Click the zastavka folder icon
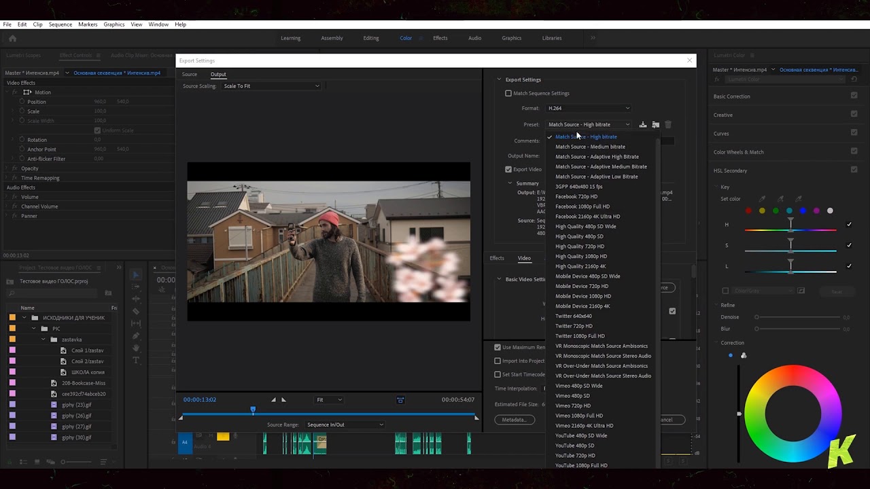Viewport: 870px width, 489px height. click(x=54, y=340)
